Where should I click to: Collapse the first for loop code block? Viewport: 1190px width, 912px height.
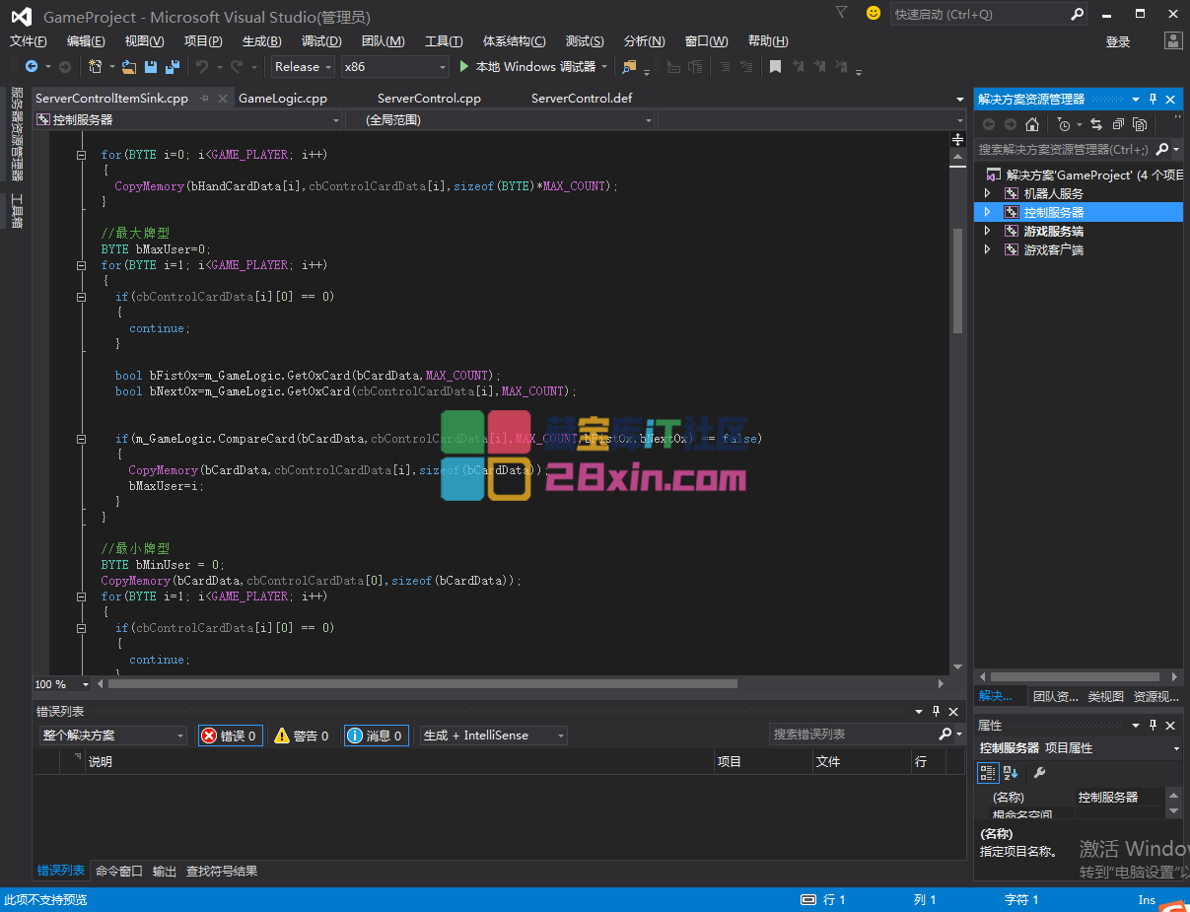pyautogui.click(x=82, y=155)
